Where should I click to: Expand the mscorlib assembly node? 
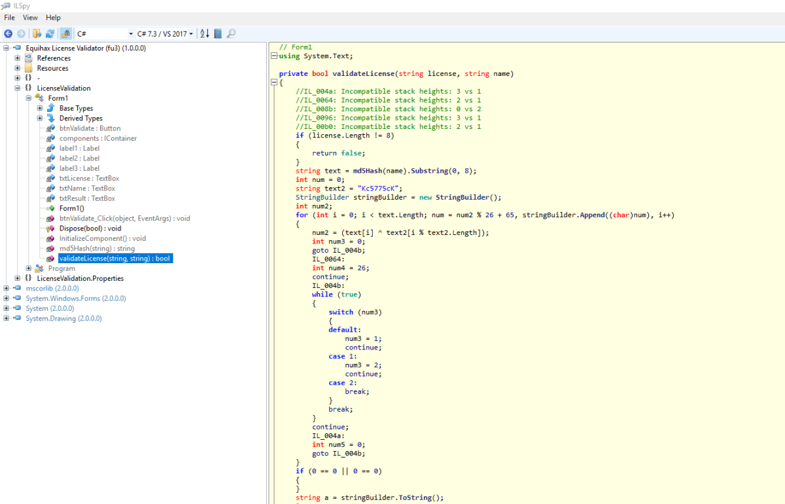(7, 288)
